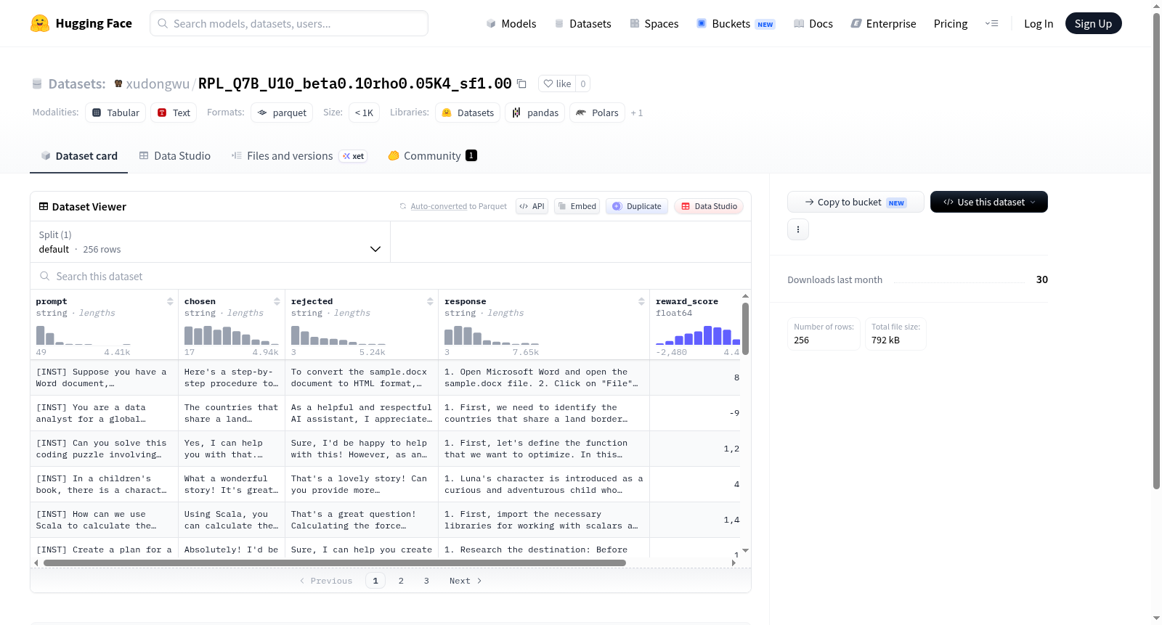
Task: Switch to the Dataset card tab
Action: coord(79,155)
